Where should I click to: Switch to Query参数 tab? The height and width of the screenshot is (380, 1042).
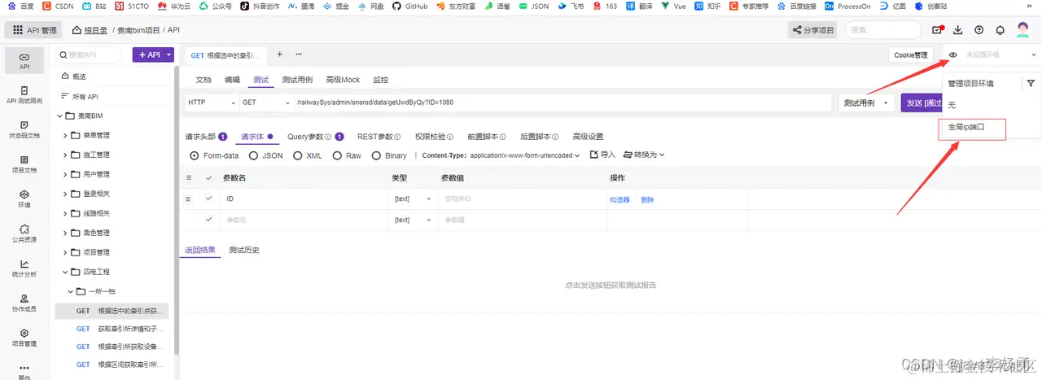click(316, 137)
